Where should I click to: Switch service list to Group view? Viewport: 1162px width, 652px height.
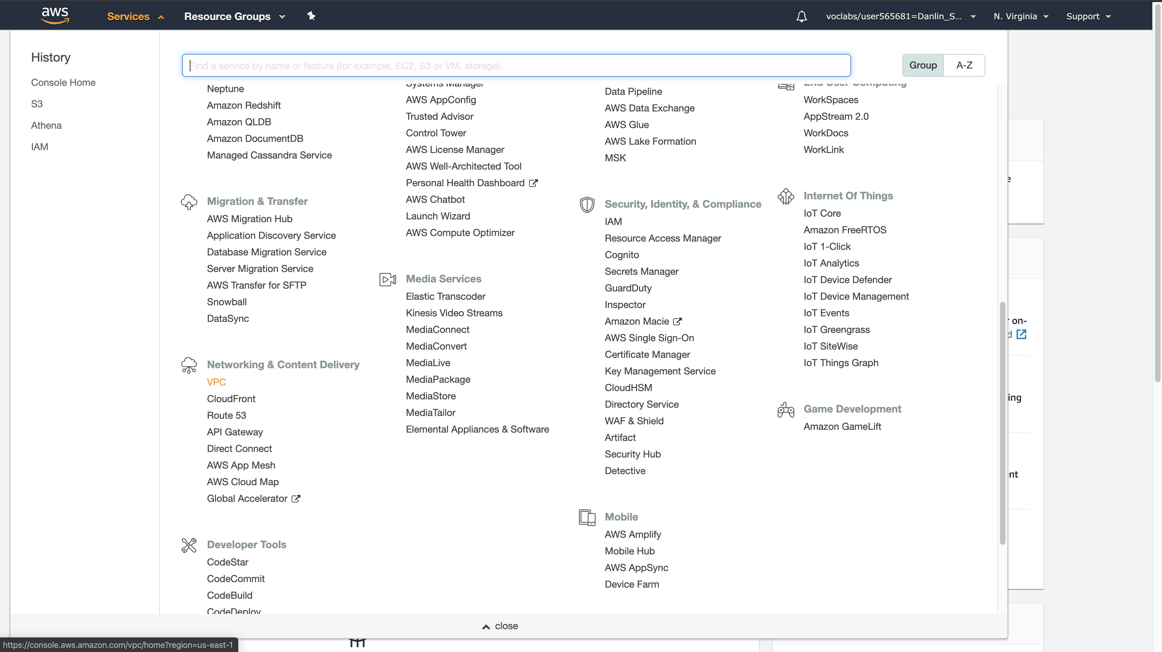tap(922, 65)
